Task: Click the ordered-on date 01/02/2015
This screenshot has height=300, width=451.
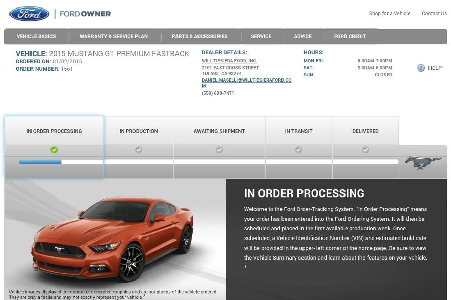Action: (67, 62)
